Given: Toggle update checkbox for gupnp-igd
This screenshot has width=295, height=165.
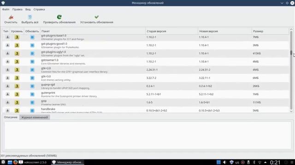Looking at the screenshot, I should click(x=32, y=86).
